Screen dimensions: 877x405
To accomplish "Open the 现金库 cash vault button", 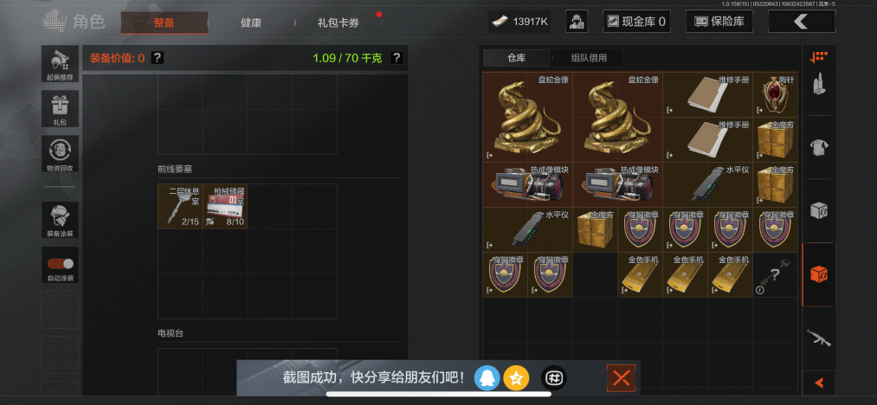I will [636, 22].
